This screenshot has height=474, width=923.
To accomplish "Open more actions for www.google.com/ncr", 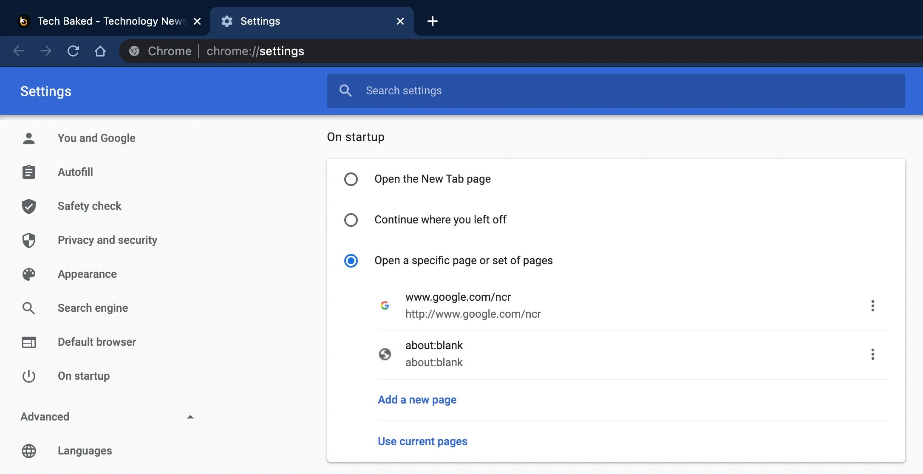I will (x=872, y=306).
